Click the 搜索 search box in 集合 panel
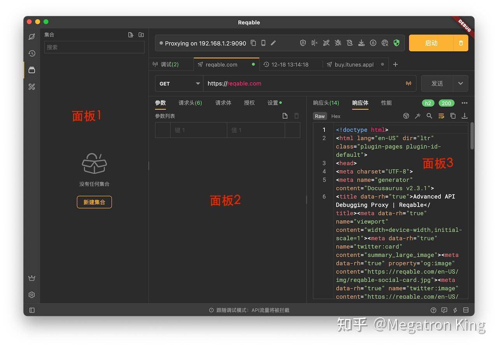The width and height of the screenshot is (498, 347). pyautogui.click(x=94, y=47)
